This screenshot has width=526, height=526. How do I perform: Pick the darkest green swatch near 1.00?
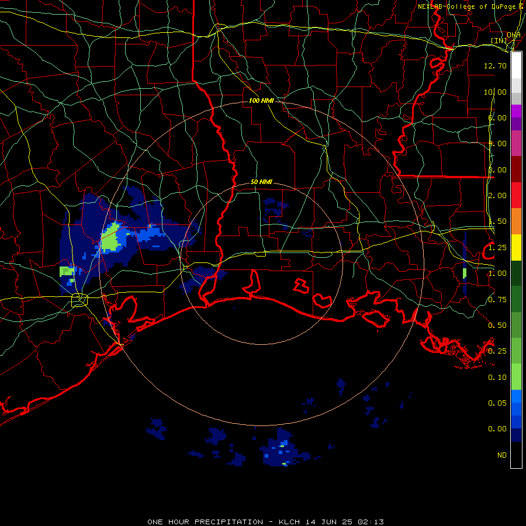[x=516, y=273]
